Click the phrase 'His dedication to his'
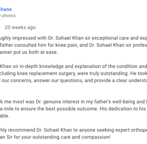 point(123,109)
